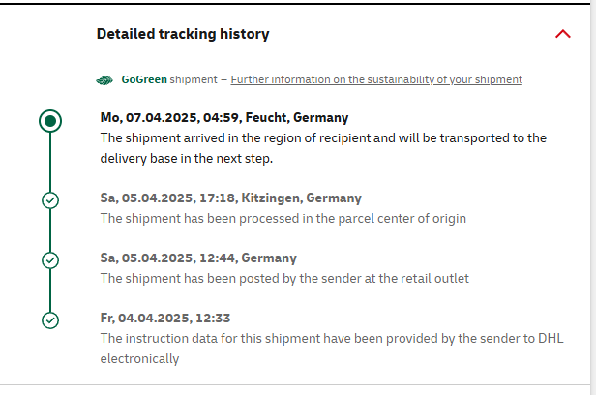Click the checkmark beside the 04.04.2025 event
The image size is (596, 395).
(x=51, y=319)
